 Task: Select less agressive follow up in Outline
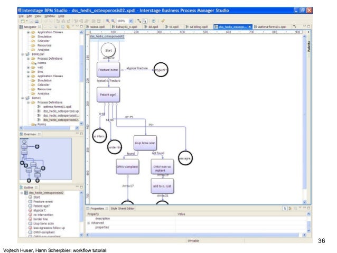pos(49,228)
